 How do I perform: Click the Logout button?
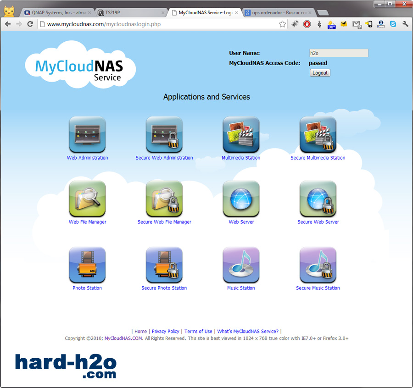(320, 73)
